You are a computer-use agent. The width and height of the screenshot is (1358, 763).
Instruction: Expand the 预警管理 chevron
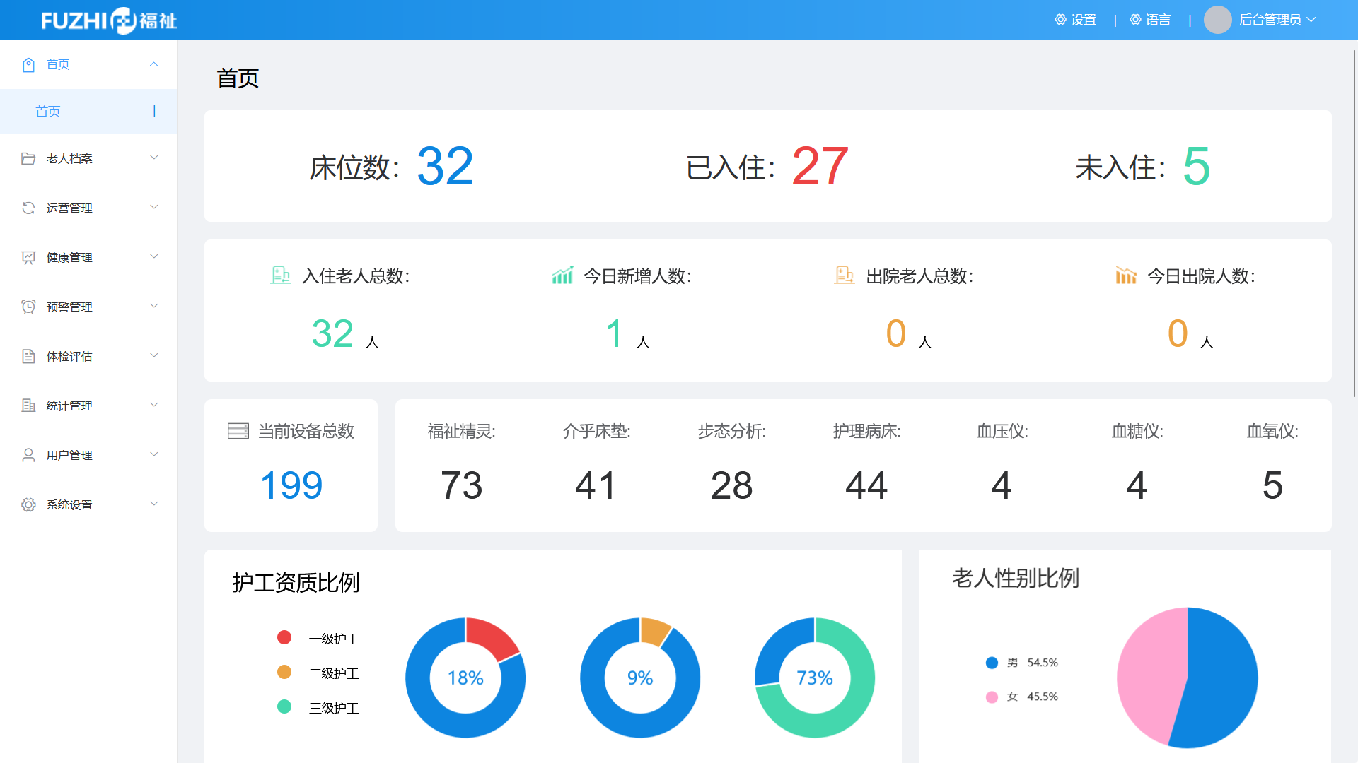point(153,306)
